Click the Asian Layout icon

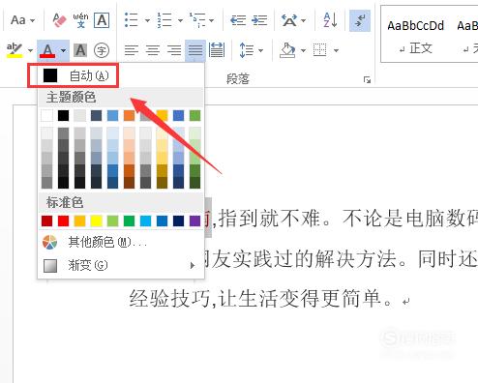click(x=289, y=20)
